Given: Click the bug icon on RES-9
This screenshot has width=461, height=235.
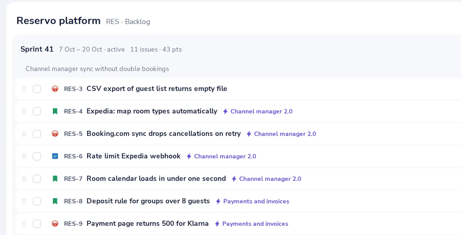Looking at the screenshot, I should pyautogui.click(x=55, y=224).
